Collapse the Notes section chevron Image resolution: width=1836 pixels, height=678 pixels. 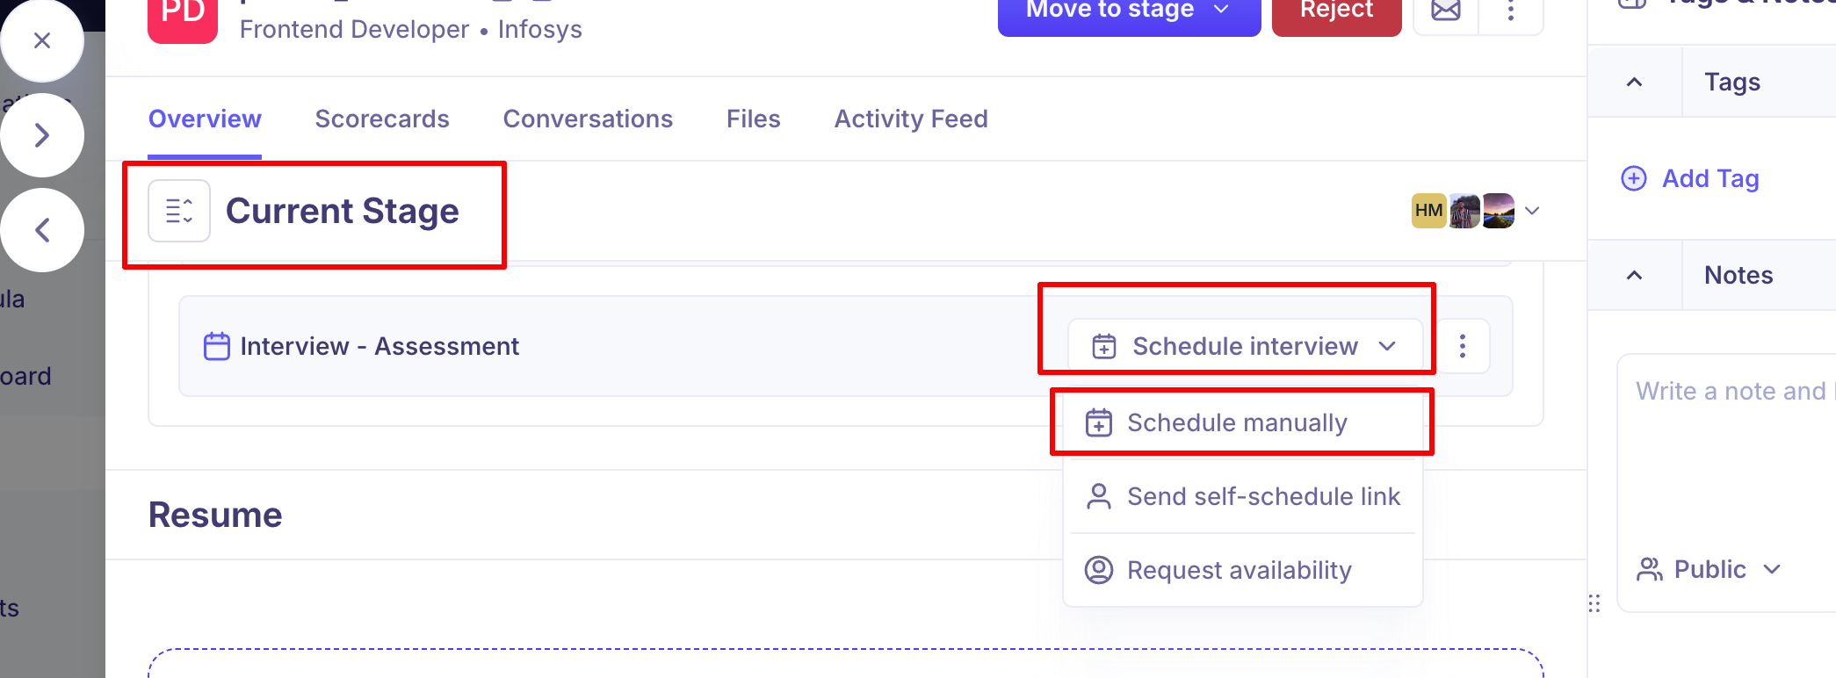1635,275
